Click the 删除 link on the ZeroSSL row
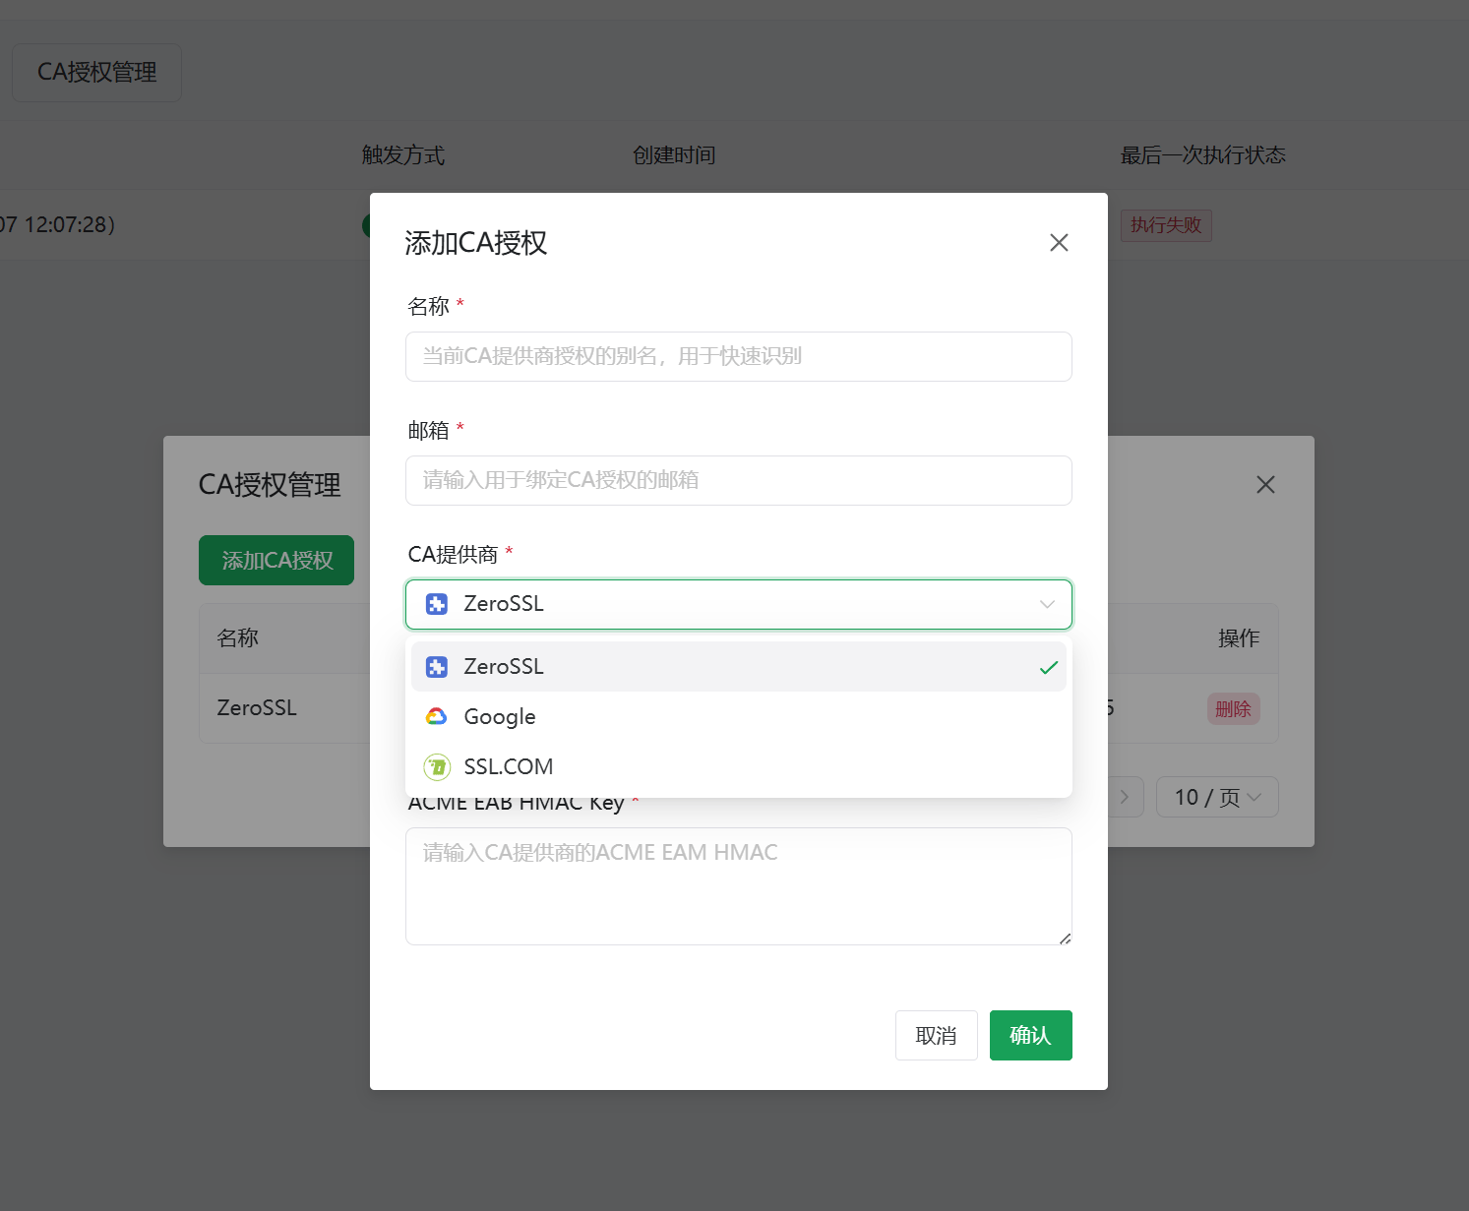Screen dimensions: 1469x1211 tap(1233, 708)
